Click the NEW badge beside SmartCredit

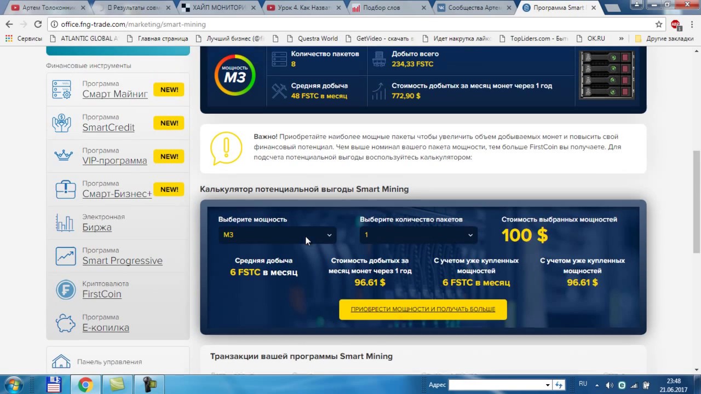point(169,123)
